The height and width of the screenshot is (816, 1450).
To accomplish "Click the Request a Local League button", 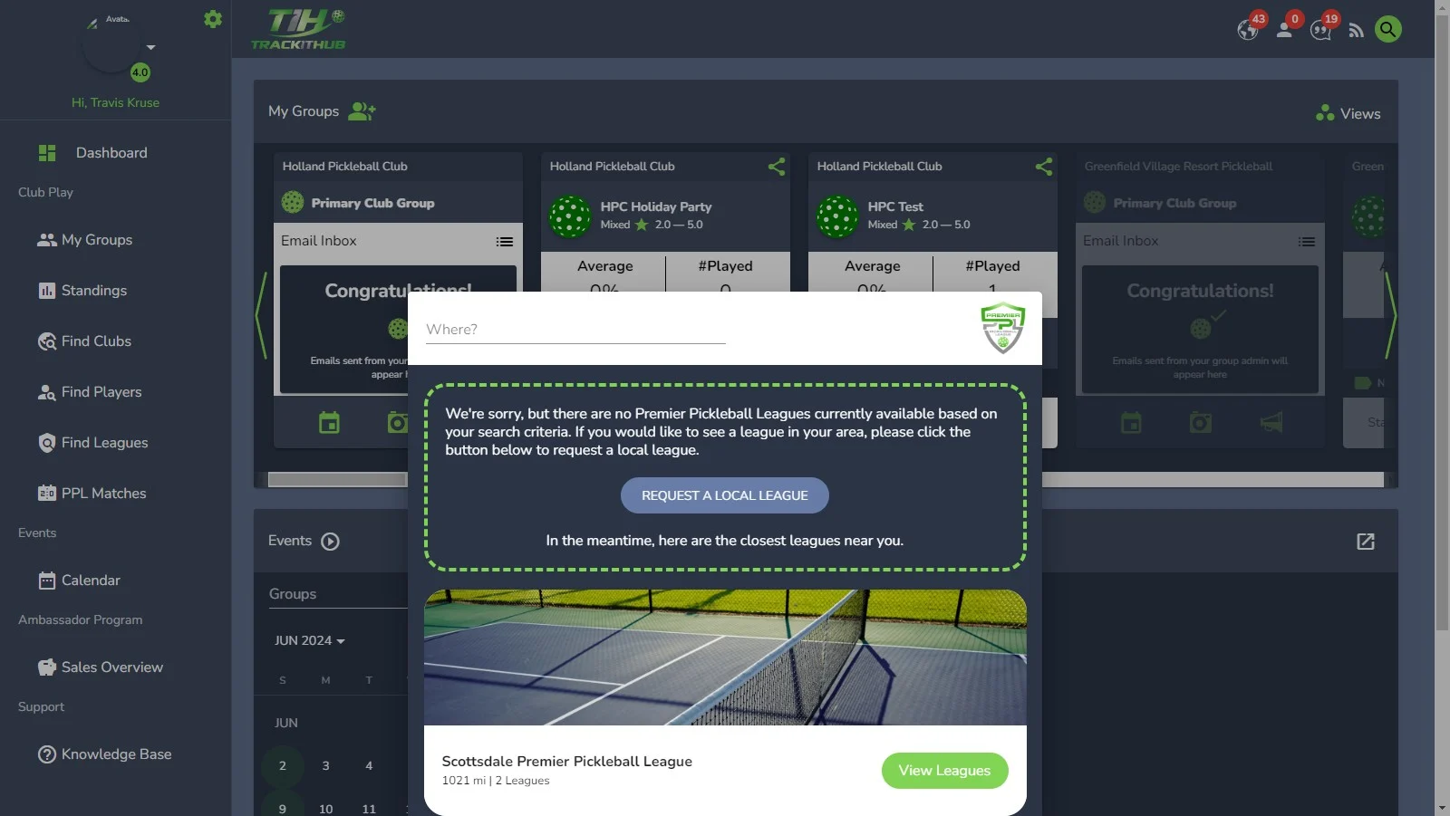I will pyautogui.click(x=725, y=495).
